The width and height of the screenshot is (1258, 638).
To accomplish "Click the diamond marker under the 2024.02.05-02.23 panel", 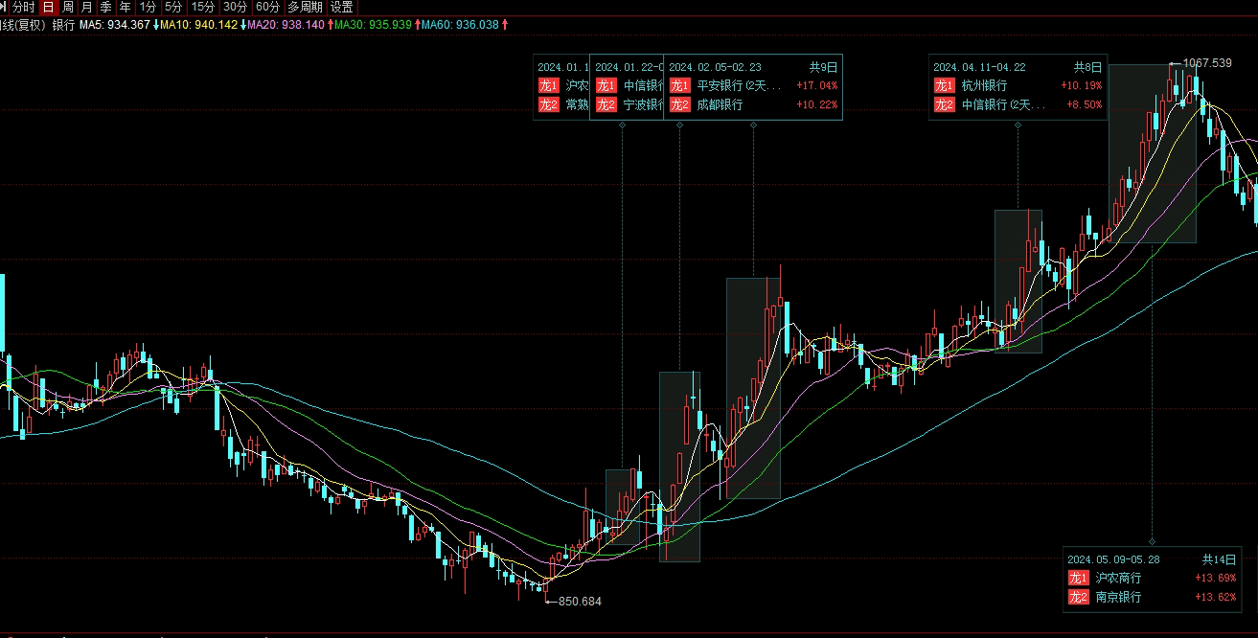I will (x=753, y=125).
